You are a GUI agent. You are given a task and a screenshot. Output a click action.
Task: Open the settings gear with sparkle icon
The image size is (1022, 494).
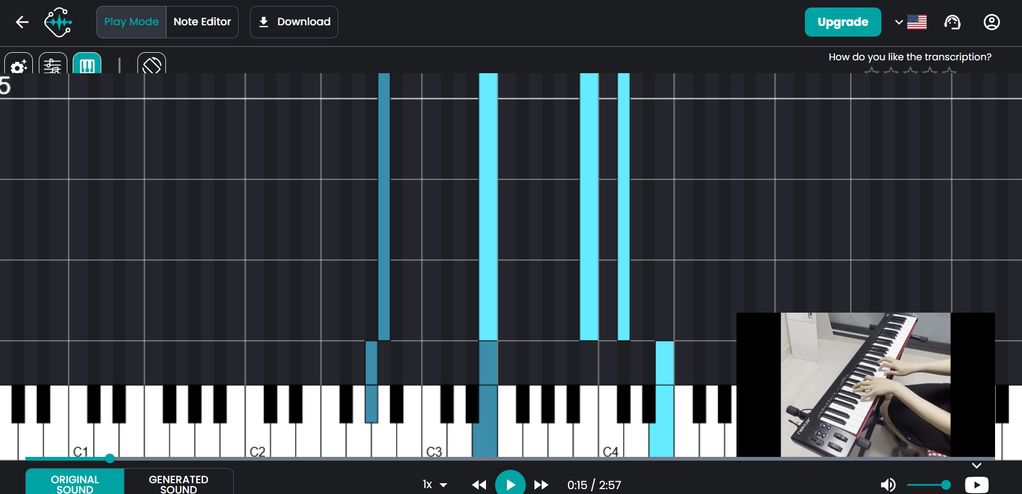tap(19, 63)
